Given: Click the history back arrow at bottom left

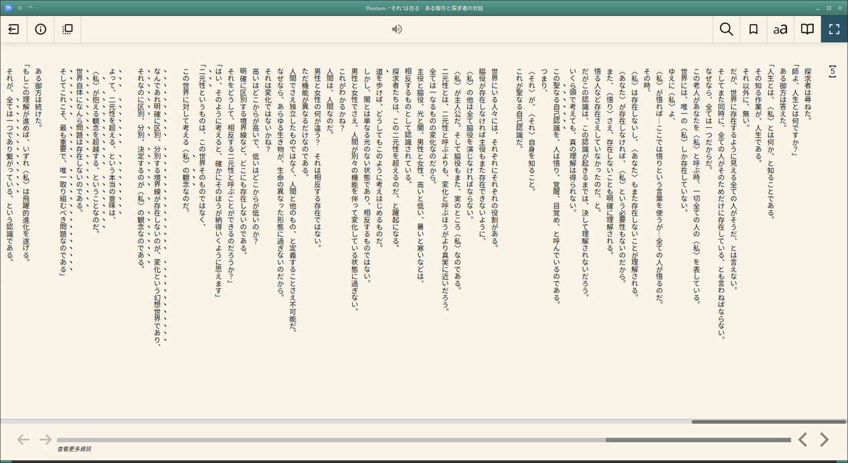Looking at the screenshot, I should coord(23,440).
